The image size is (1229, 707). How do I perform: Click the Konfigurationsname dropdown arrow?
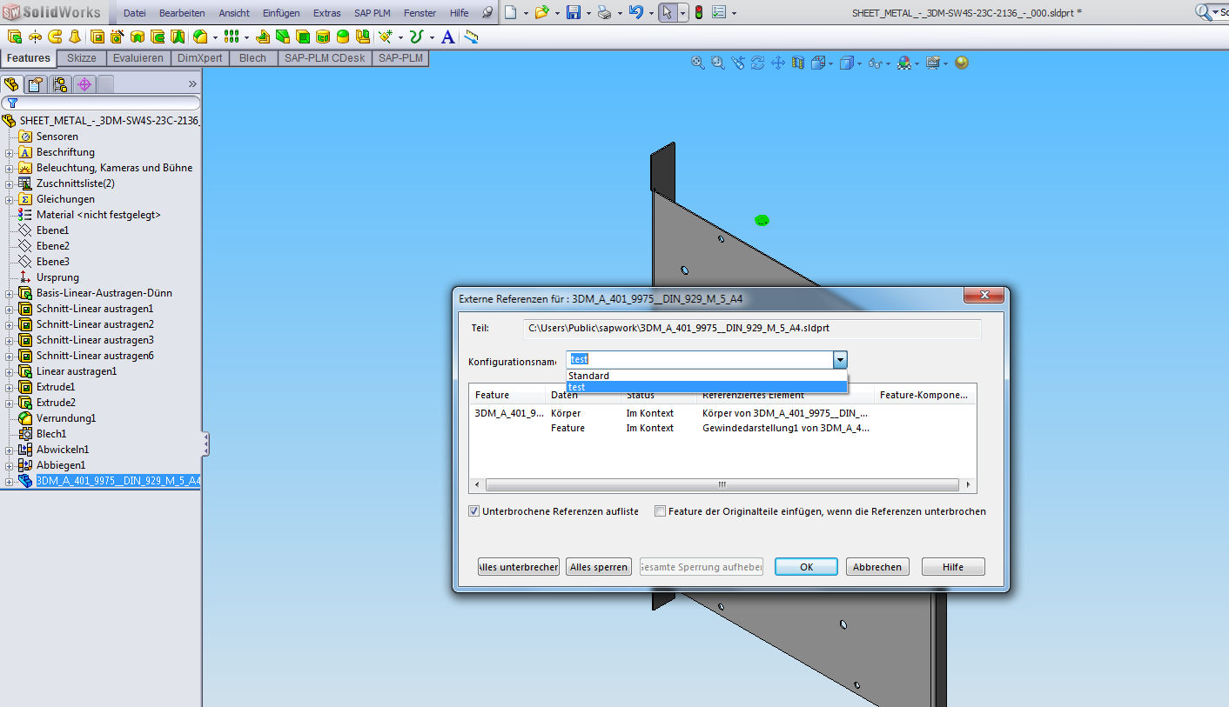[840, 360]
